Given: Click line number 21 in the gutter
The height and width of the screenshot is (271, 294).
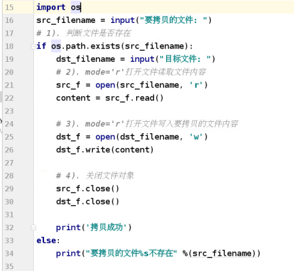Looking at the screenshot, I should click(x=9, y=85).
